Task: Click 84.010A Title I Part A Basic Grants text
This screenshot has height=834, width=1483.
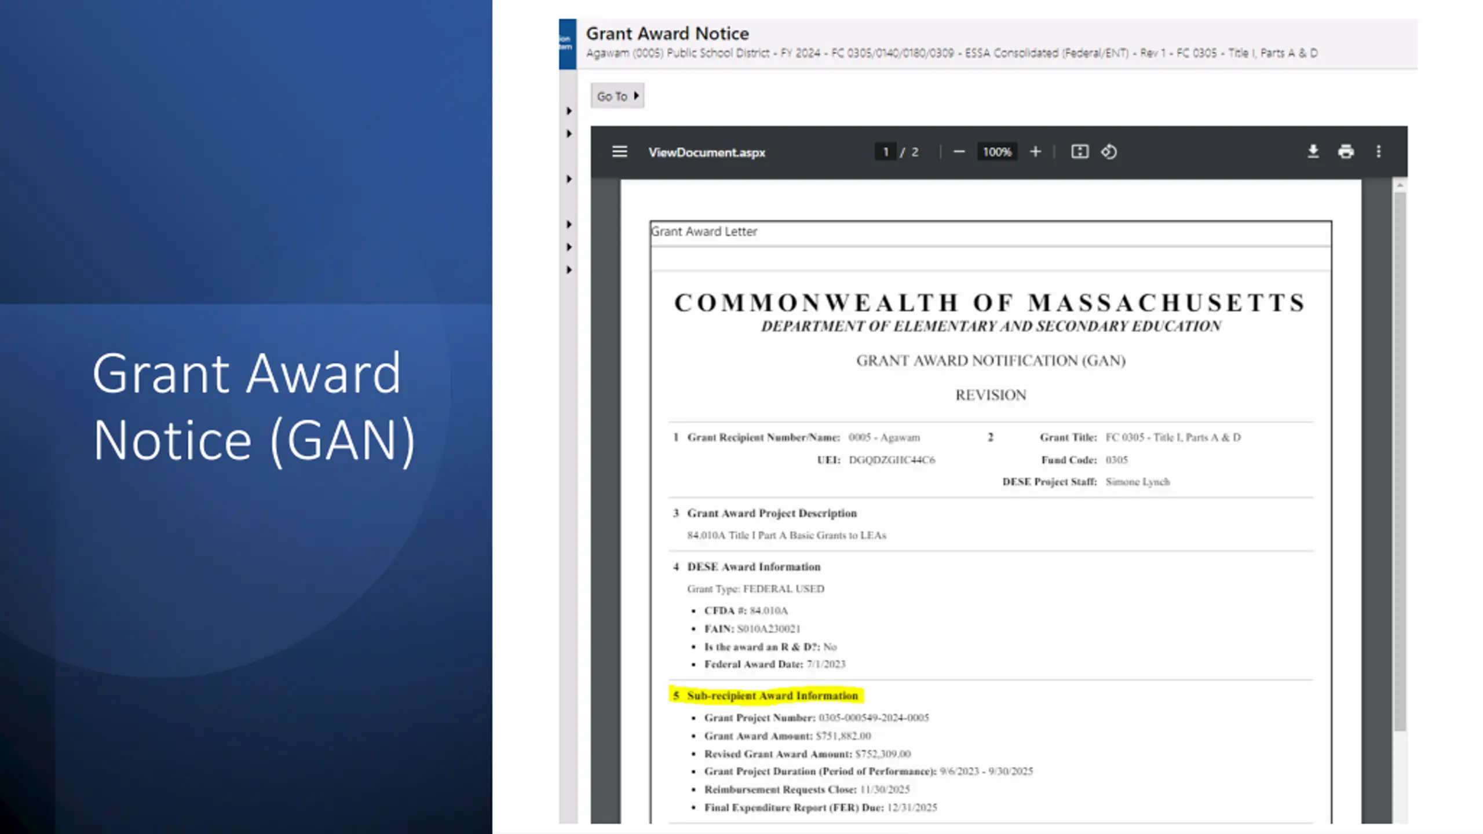Action: [x=787, y=535]
